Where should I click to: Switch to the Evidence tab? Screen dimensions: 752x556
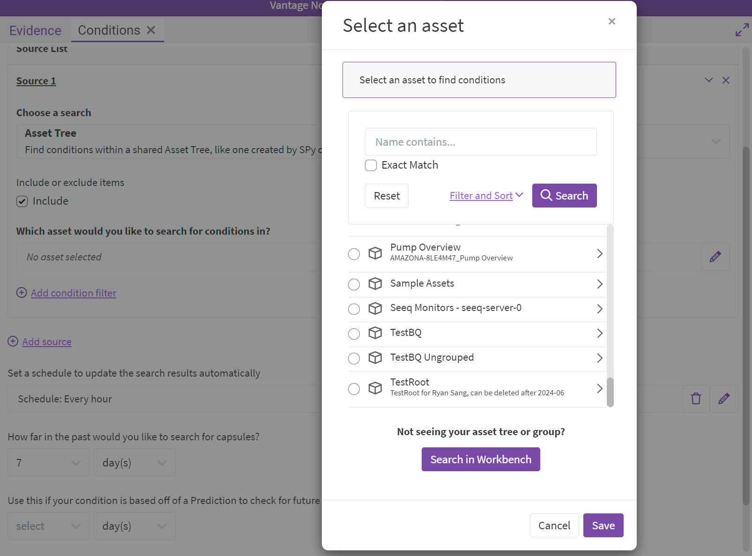click(x=35, y=30)
